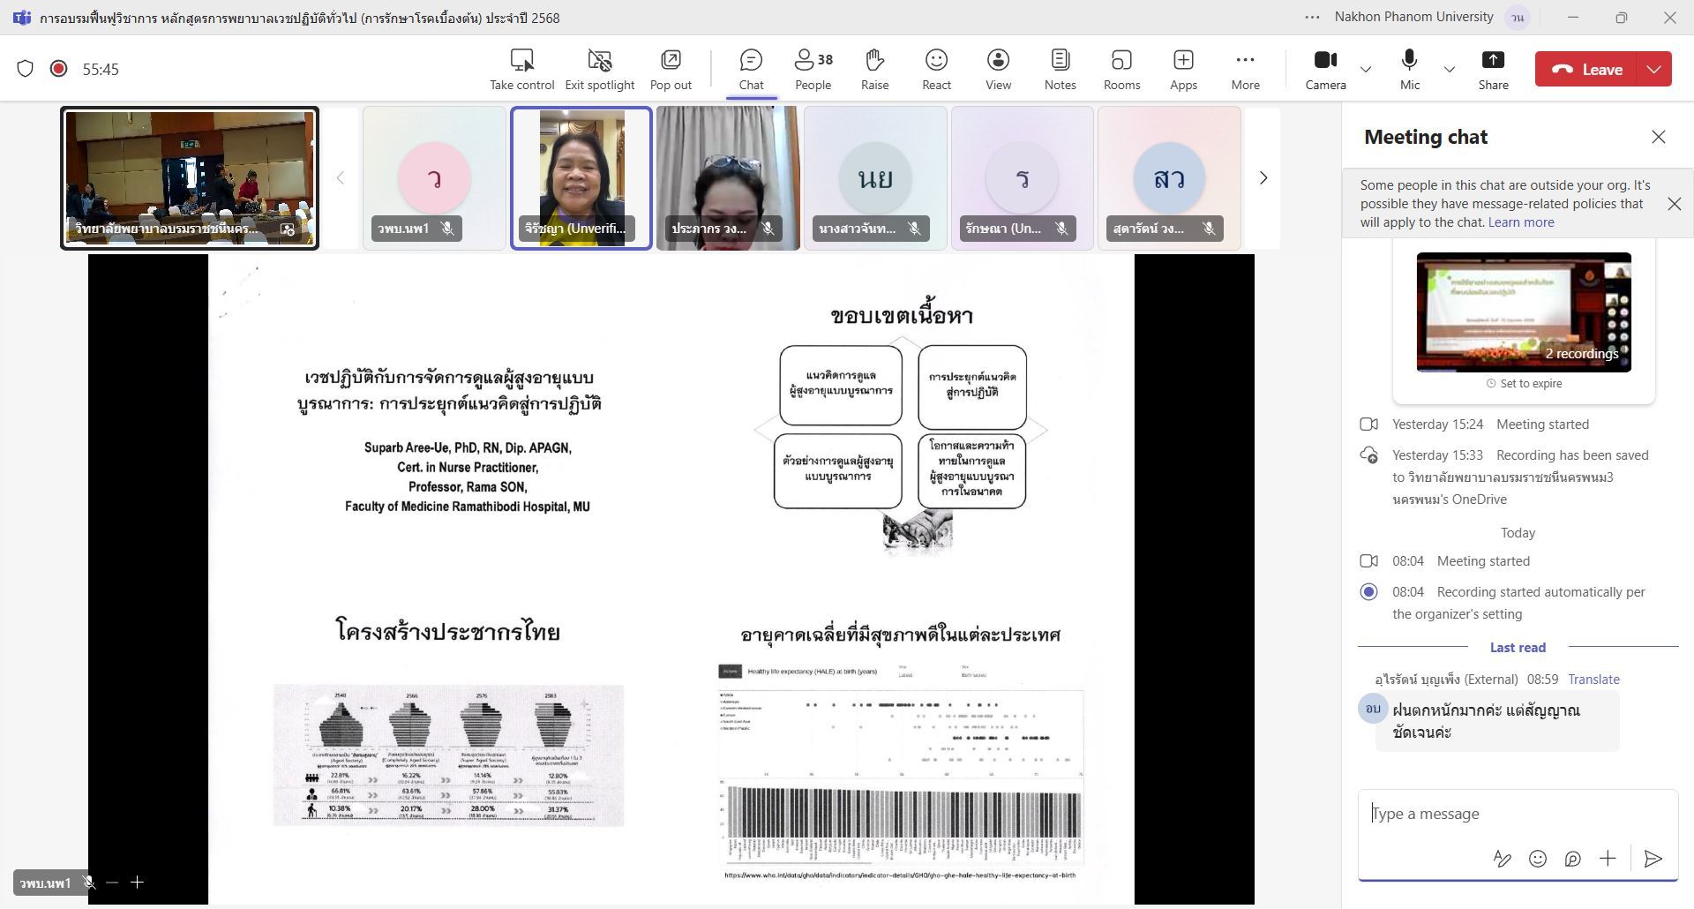This screenshot has height=909, width=1694.
Task: Send the chat message
Action: 1653,859
